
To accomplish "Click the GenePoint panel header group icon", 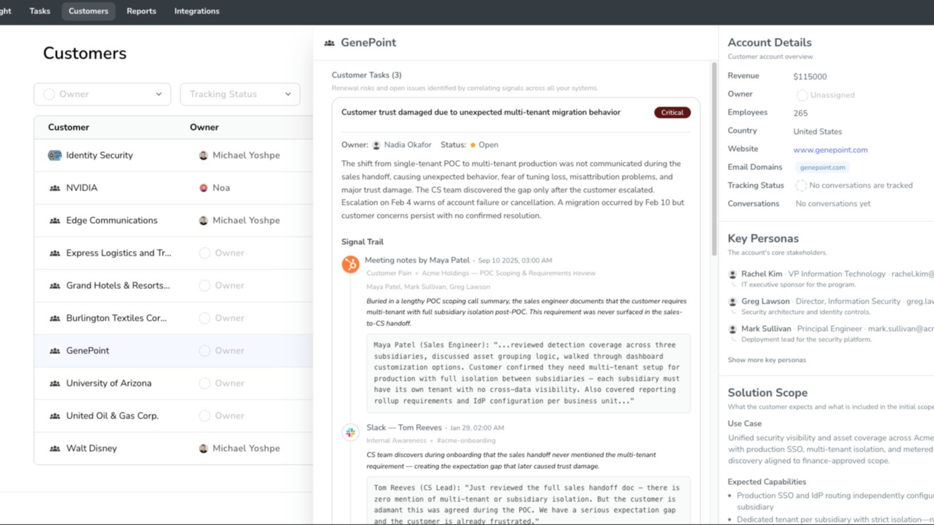I will pos(329,43).
